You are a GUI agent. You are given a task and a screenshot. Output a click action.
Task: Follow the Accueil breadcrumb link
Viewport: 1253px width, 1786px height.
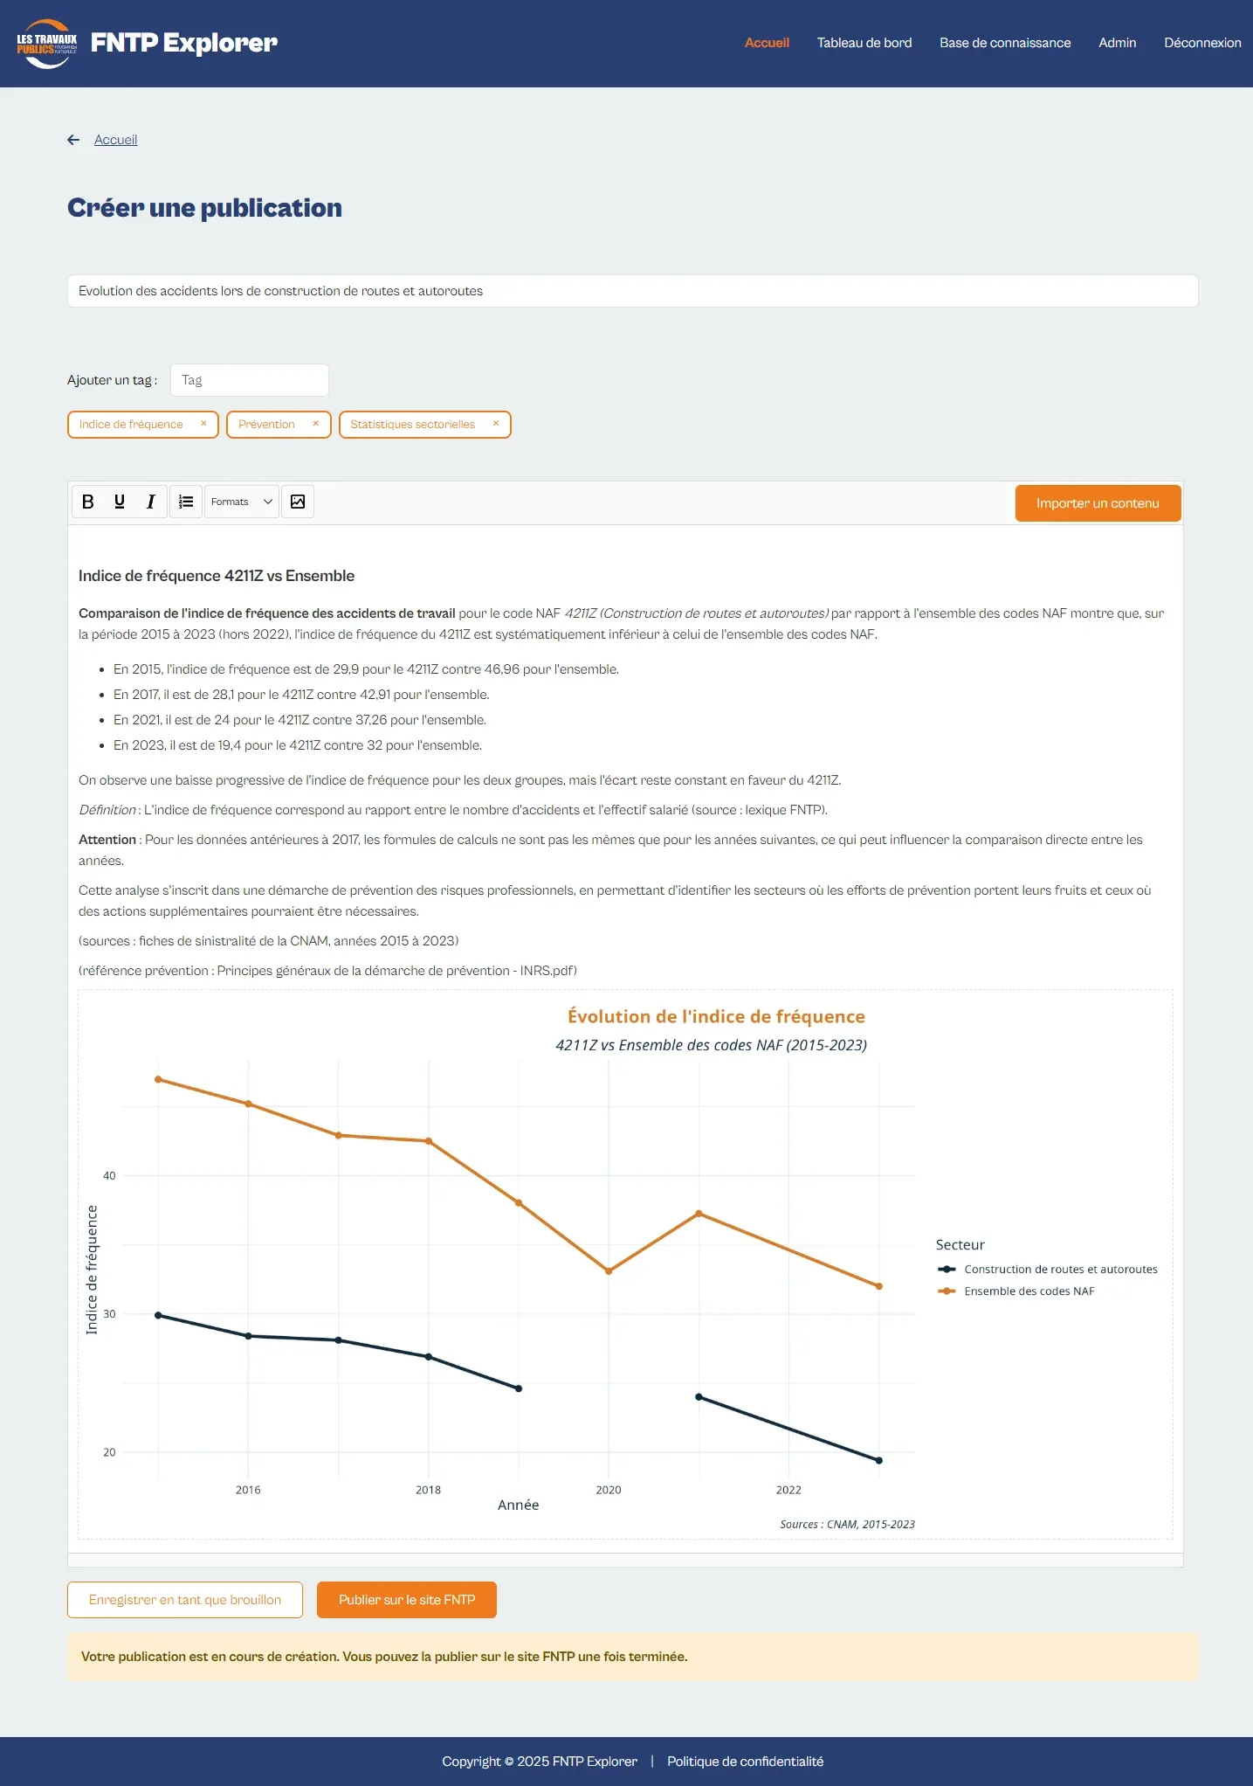115,140
